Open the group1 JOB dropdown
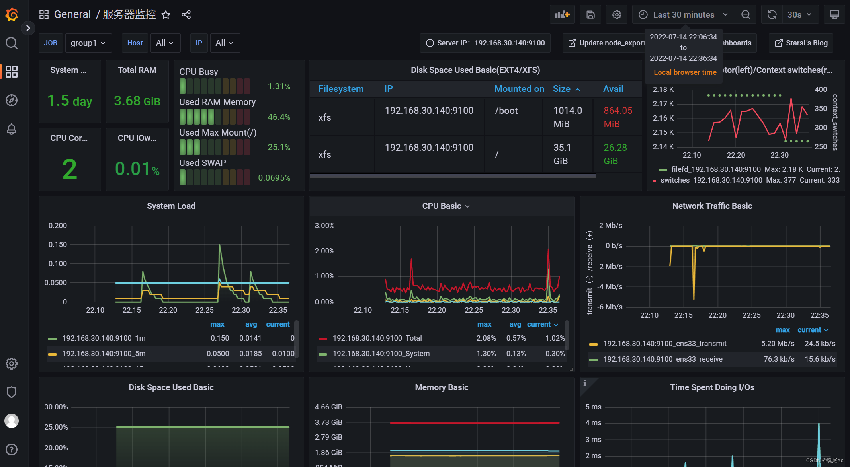The image size is (850, 467). click(x=88, y=43)
